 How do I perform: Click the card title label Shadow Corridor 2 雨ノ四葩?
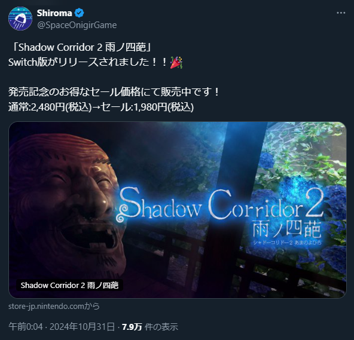pos(69,285)
